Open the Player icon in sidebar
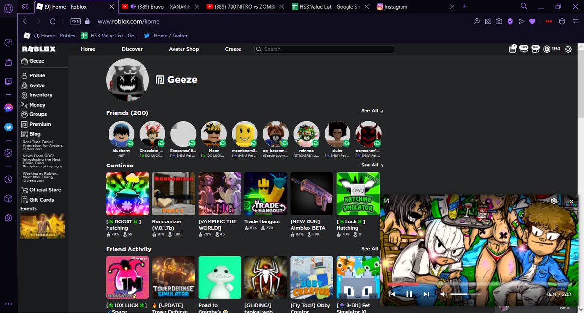Screen dimensions: 584x313 coord(8,153)
